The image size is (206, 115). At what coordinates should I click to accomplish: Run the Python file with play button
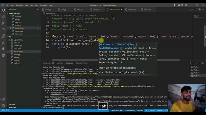[x=190, y=10]
